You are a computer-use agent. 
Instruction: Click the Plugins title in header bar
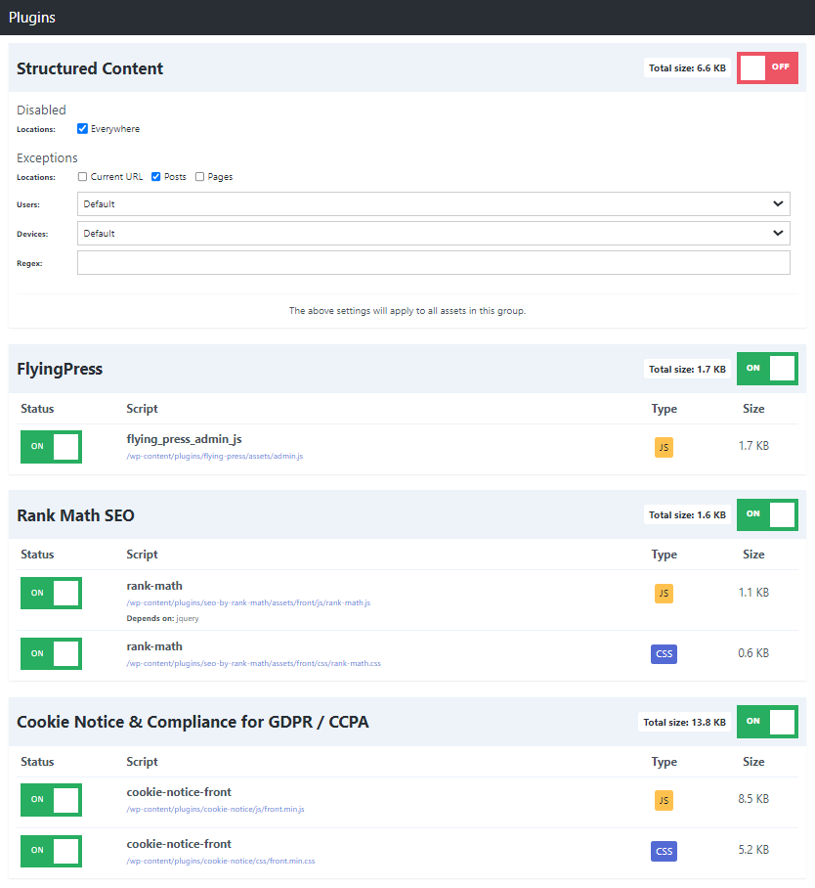pos(31,18)
